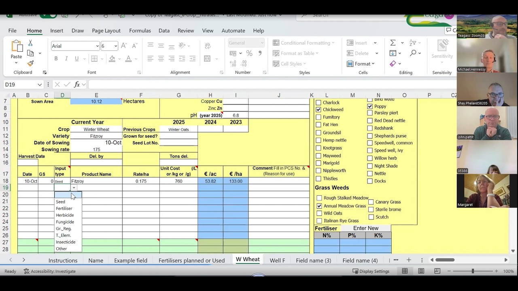Open the number format General dropdown
Image resolution: width=518 pixels, height=291 pixels.
(262, 43)
